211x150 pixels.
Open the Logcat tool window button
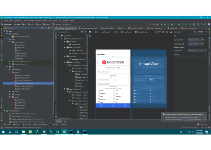click(x=27, y=124)
